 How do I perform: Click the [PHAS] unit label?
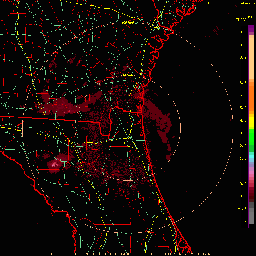[240, 20]
